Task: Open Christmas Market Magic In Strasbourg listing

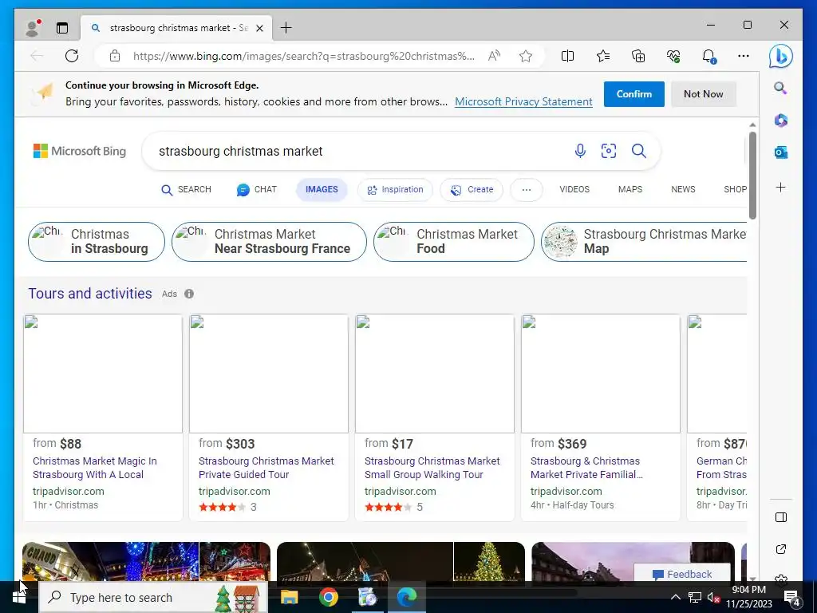Action: (94, 468)
